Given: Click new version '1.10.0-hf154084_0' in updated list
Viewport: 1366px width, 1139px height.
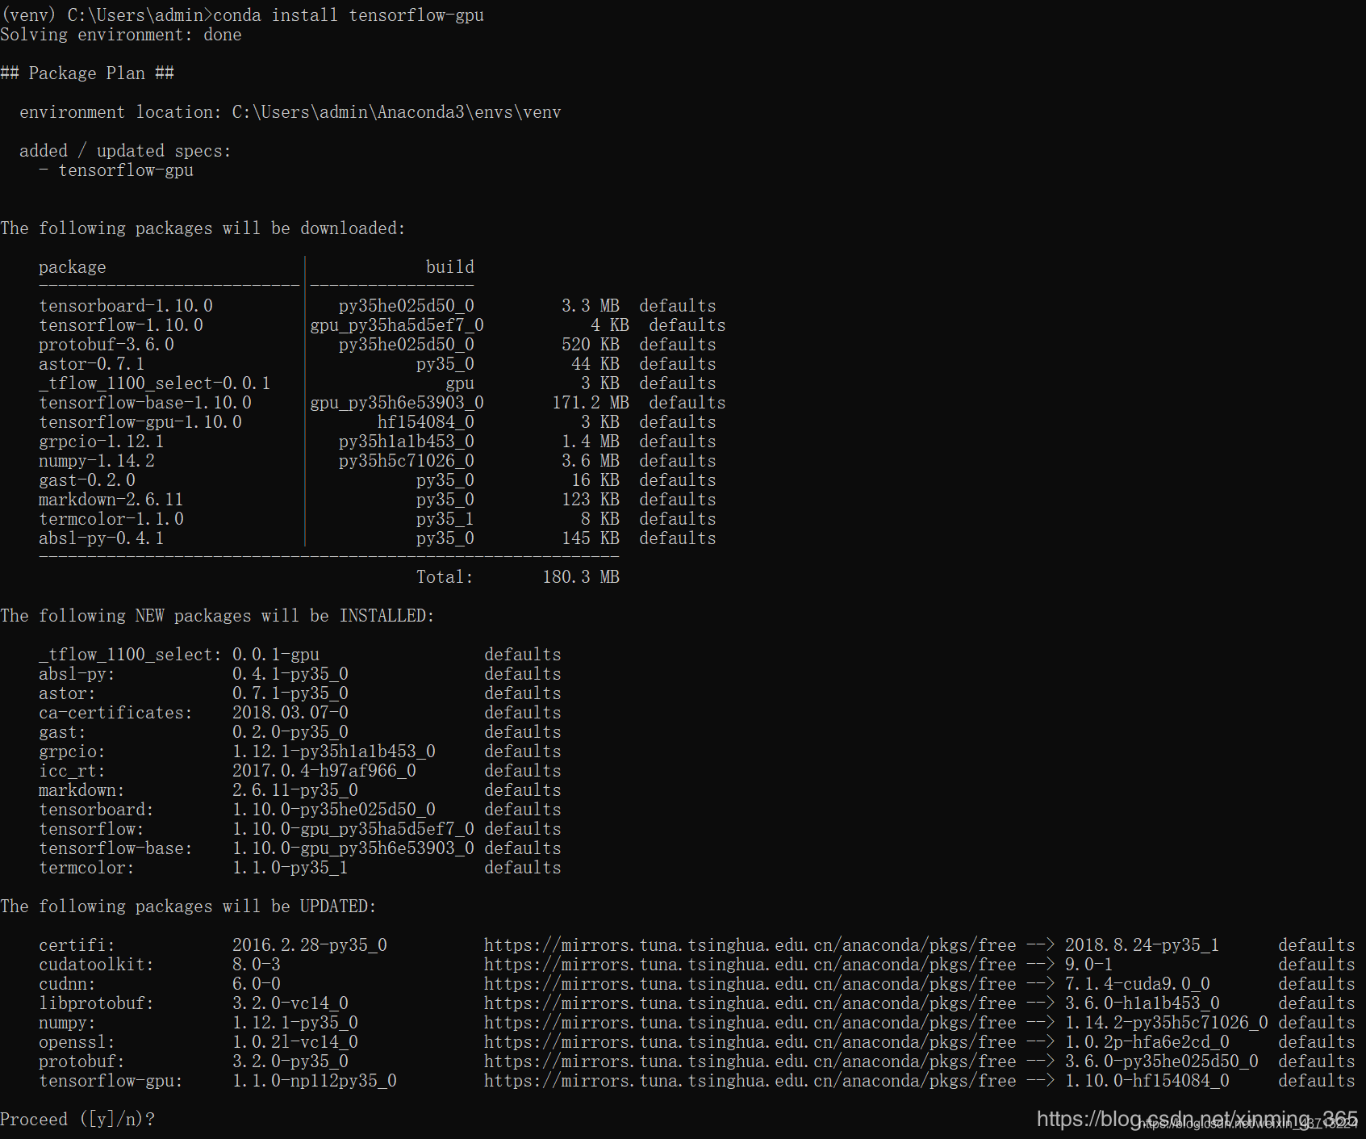Looking at the screenshot, I should [1147, 1081].
